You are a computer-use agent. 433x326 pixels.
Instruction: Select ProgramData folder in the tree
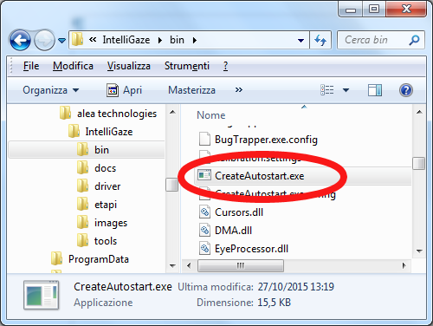(x=99, y=259)
